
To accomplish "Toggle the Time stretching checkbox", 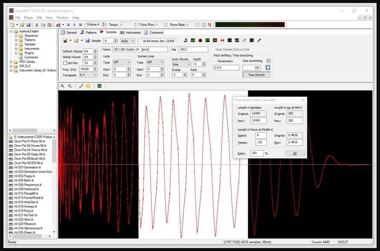I will click(x=268, y=61).
